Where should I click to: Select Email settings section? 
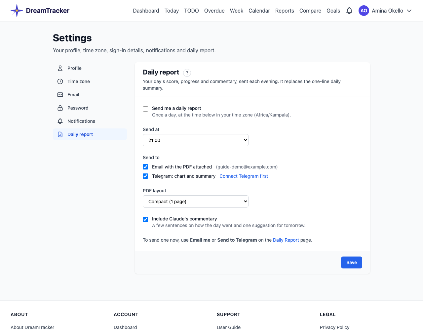coord(90,95)
